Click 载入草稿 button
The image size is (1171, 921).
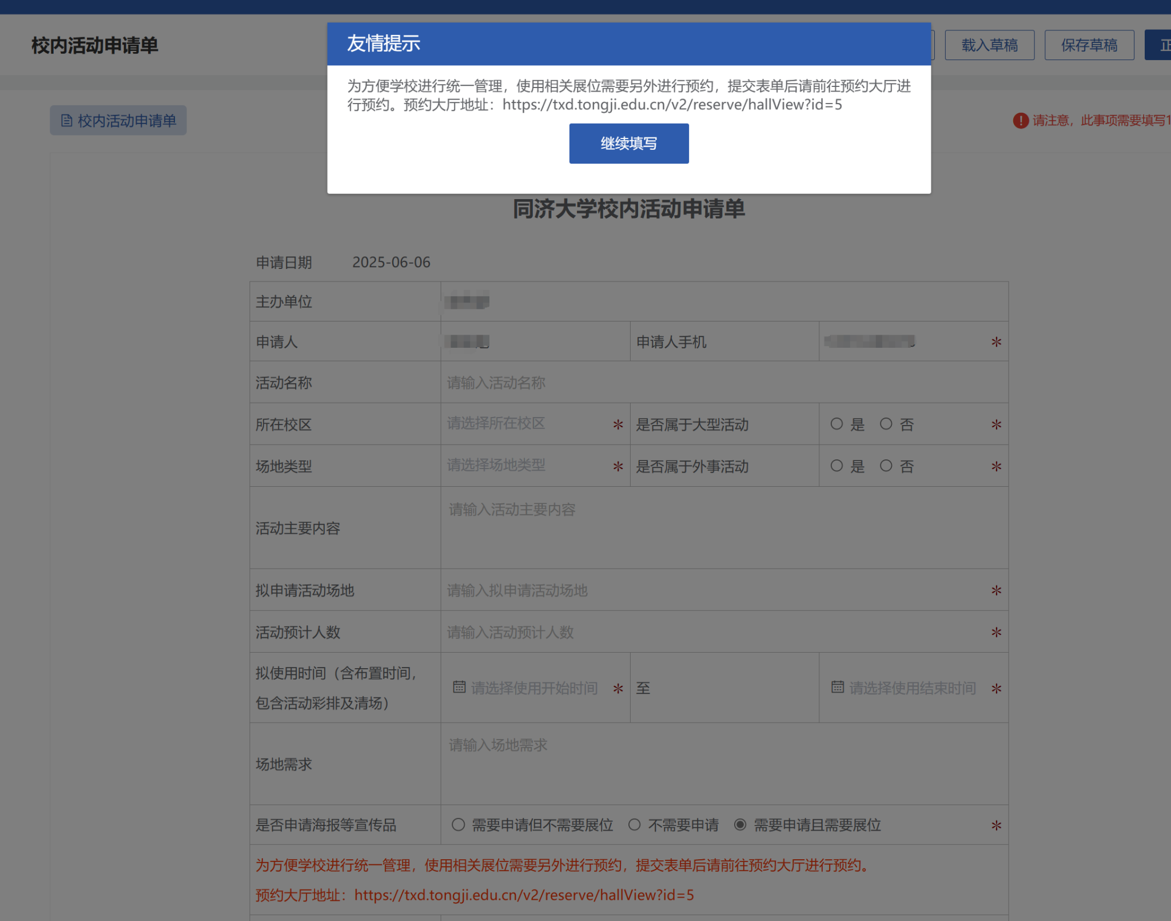click(989, 45)
